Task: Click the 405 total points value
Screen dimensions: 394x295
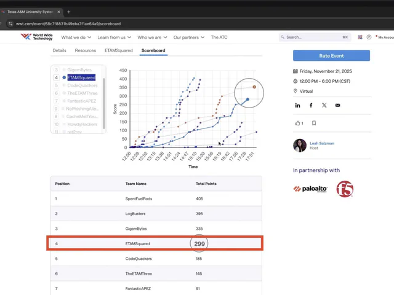Action: click(x=199, y=199)
